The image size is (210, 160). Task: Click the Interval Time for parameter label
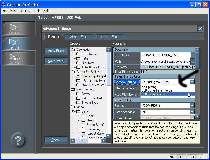pos(127,88)
